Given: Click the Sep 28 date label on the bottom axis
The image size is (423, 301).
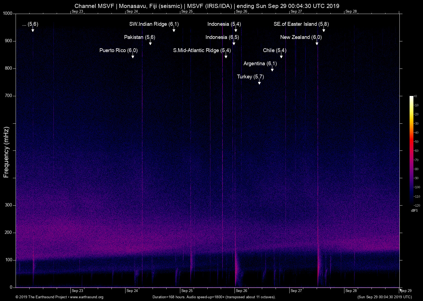Looking at the screenshot, I should point(351,291).
